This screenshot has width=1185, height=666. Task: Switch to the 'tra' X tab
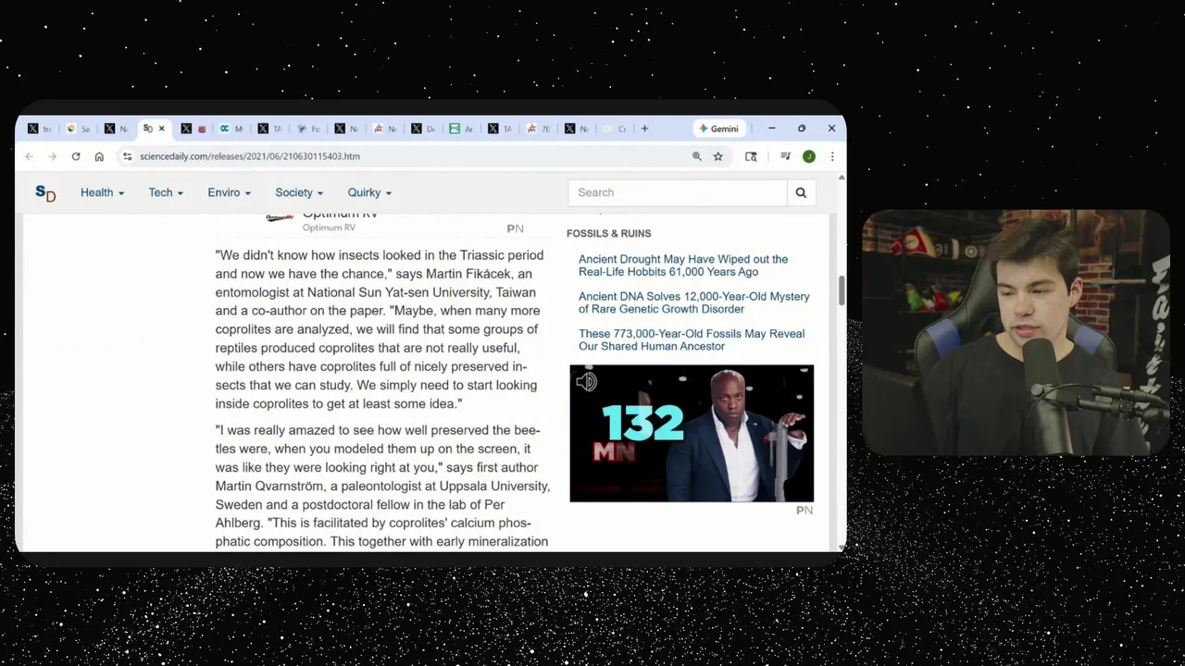tap(40, 129)
